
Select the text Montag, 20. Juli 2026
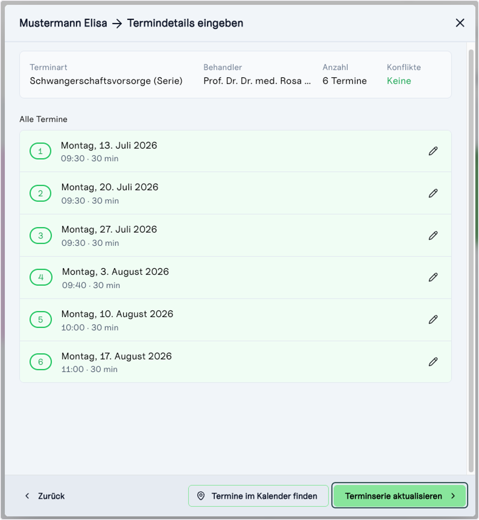pyautogui.click(x=110, y=187)
